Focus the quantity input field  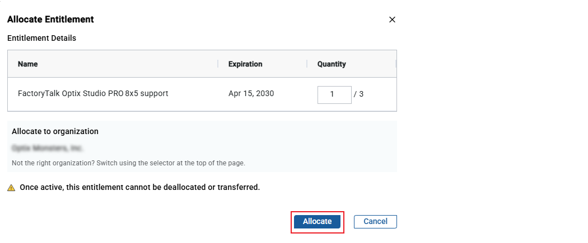[x=334, y=94]
